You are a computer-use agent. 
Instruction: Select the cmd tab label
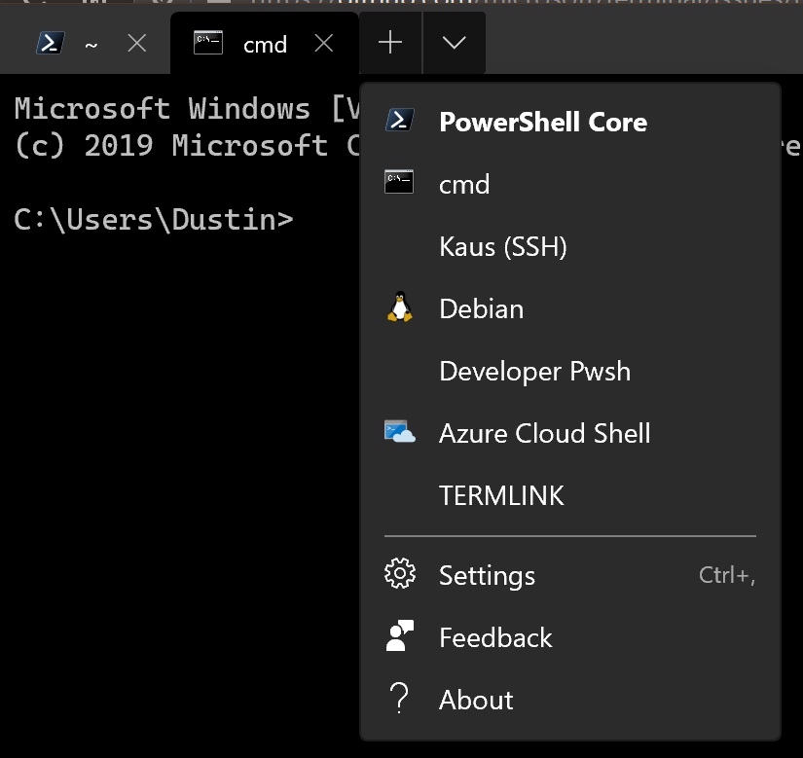point(265,44)
